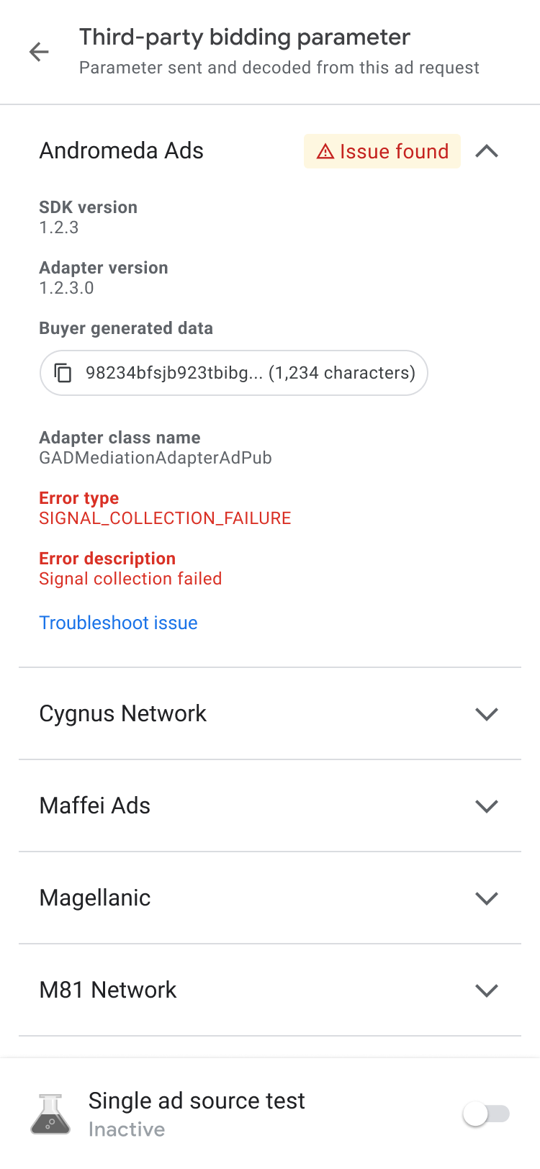540x1169 pixels.
Task: Expand the M81 Network chevron
Action: pyautogui.click(x=487, y=990)
